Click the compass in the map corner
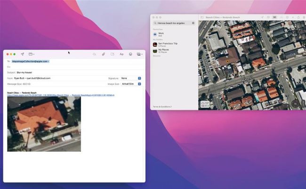Screen dimensions: 306x189 (x=295, y=104)
